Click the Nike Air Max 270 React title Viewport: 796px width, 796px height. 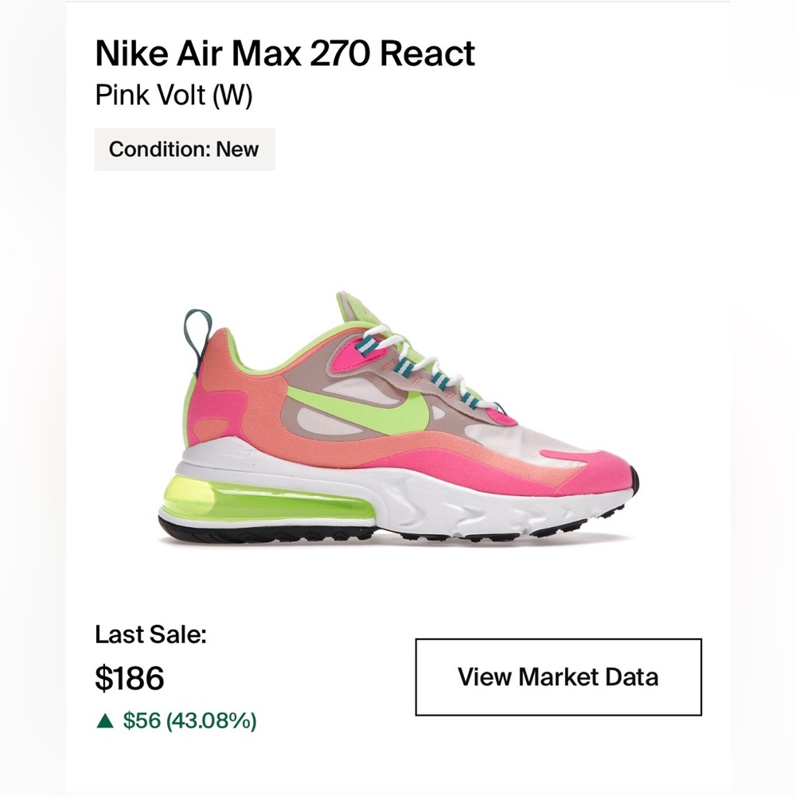284,54
